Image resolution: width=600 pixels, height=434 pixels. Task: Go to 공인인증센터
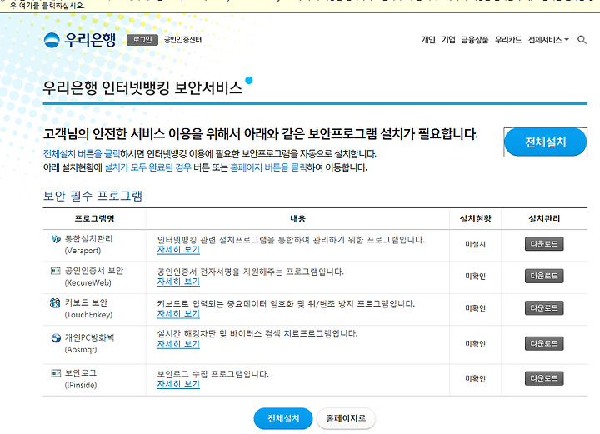182,40
